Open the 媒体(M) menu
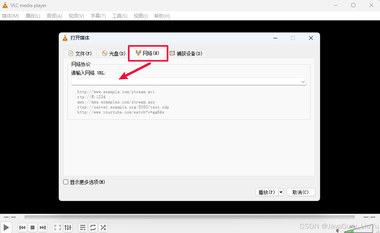 pos(11,16)
